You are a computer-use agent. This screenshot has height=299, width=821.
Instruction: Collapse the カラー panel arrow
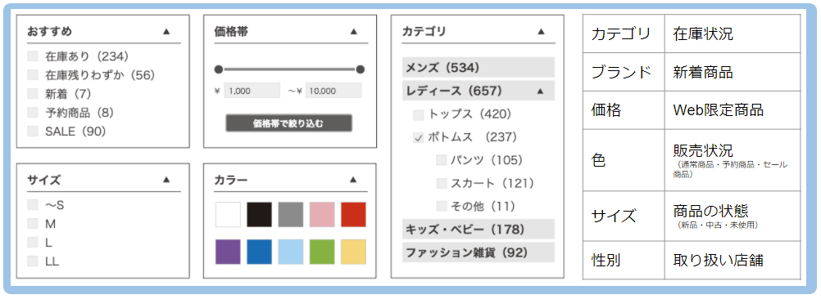pos(353,180)
